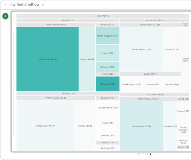Add a new node with green plus button
This screenshot has width=191, height=160.
tap(5, 16)
